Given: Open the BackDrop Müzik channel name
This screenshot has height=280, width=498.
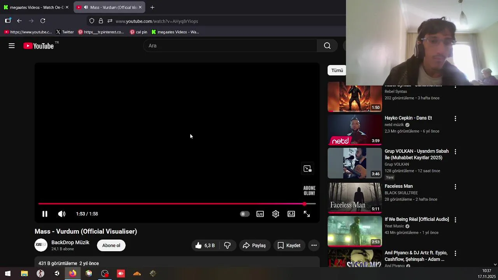Looking at the screenshot, I should click(70, 242).
